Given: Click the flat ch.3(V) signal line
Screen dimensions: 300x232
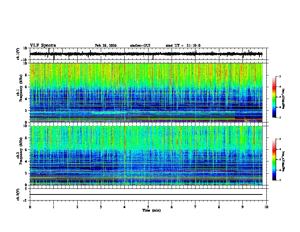Looking at the screenshot, I should tap(146, 194).
